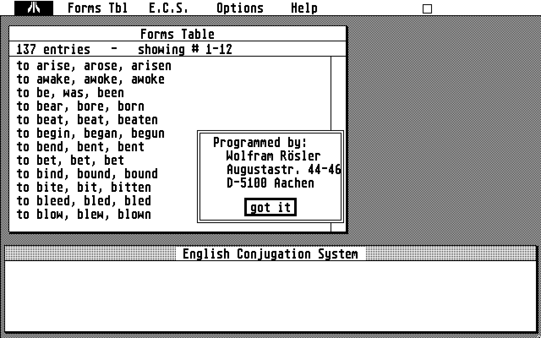Click the 'D-5100 Aachen' text line
The width and height of the screenshot is (541, 338).
pyautogui.click(x=270, y=183)
